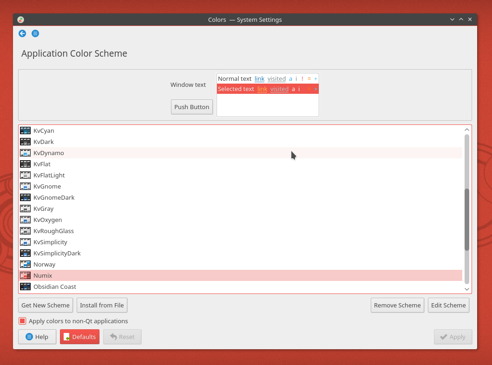This screenshot has height=365, width=492.
Task: Select the Numix scheme name
Action: coord(43,275)
